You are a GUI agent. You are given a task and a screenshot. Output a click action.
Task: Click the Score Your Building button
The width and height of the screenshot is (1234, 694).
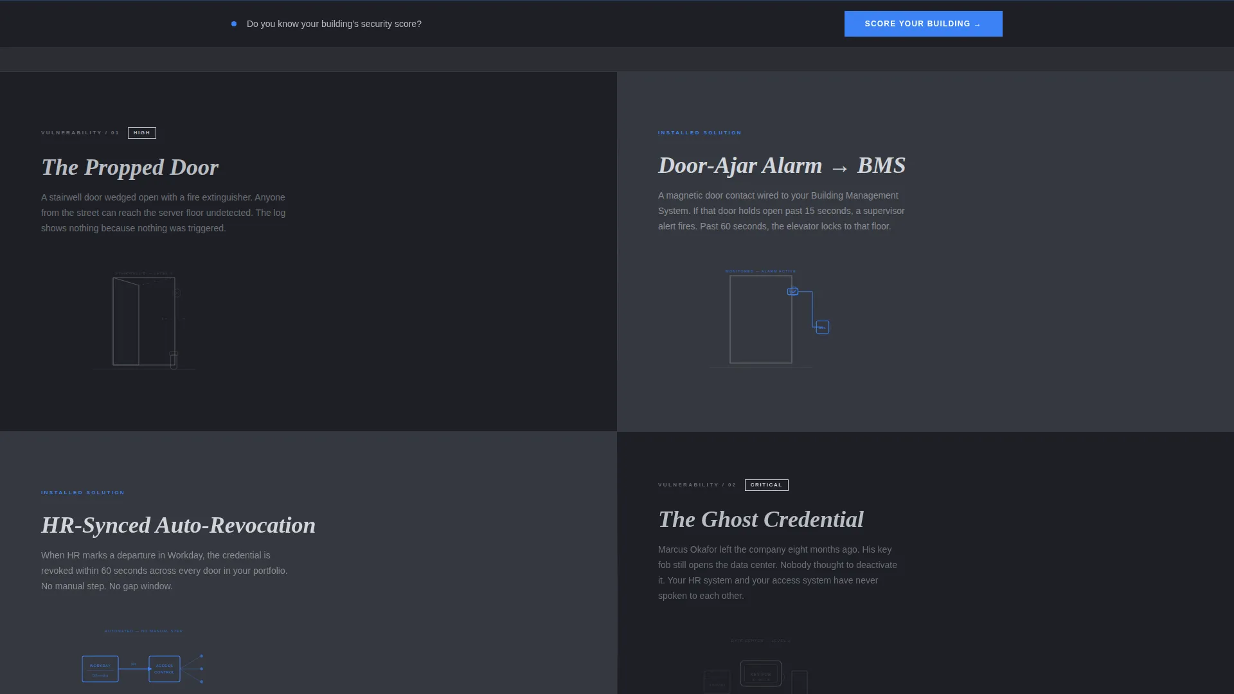point(923,24)
